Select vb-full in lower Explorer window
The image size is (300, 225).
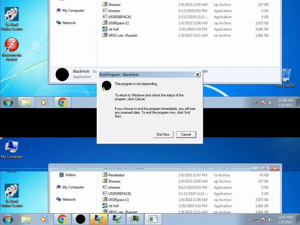coord(185,206)
